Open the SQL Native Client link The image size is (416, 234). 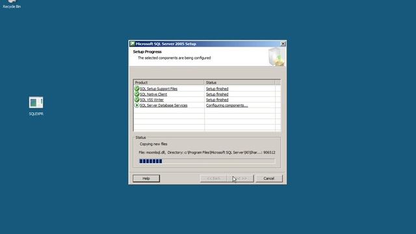point(153,94)
